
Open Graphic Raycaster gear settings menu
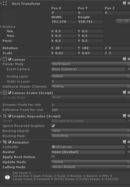tap(129, 116)
